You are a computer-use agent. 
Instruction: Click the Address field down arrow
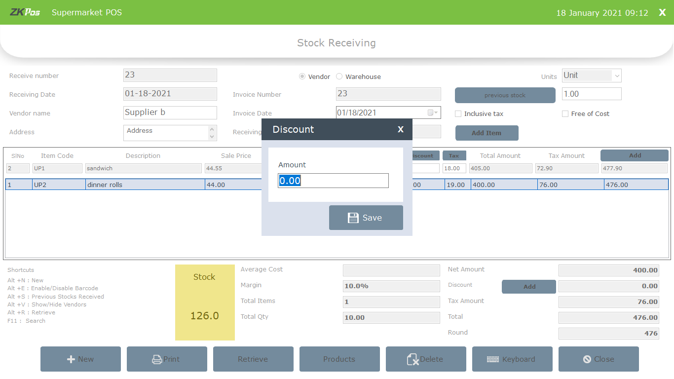[213, 136]
